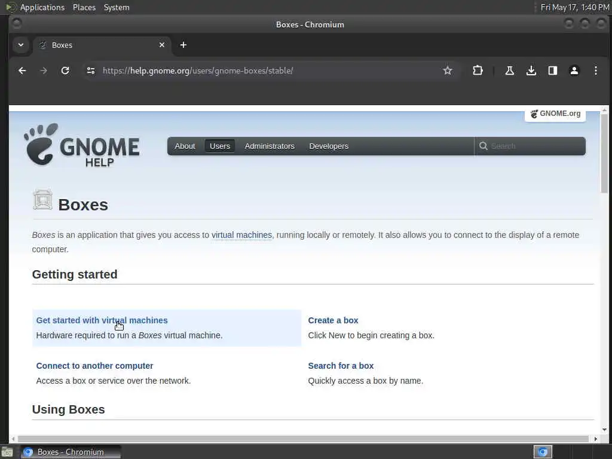Click 'Quickly access a box by name.' text
Screen dimensions: 612x459
coord(365,381)
